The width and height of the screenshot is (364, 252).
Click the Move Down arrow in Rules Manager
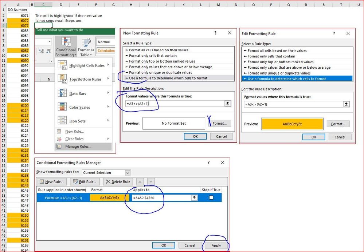coord(151,181)
